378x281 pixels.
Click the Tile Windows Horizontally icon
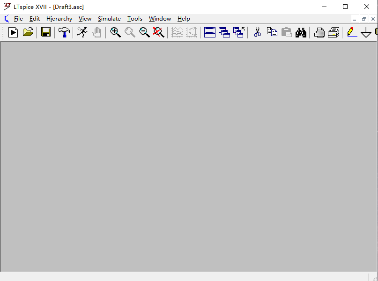[210, 32]
